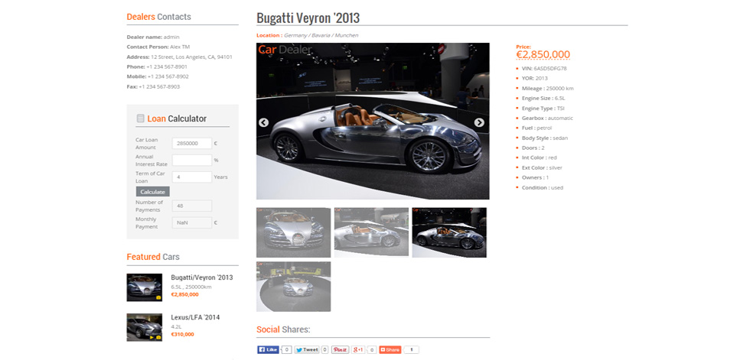
Task: Open featured Bugatti/Veyron '2013 link
Action: point(202,277)
